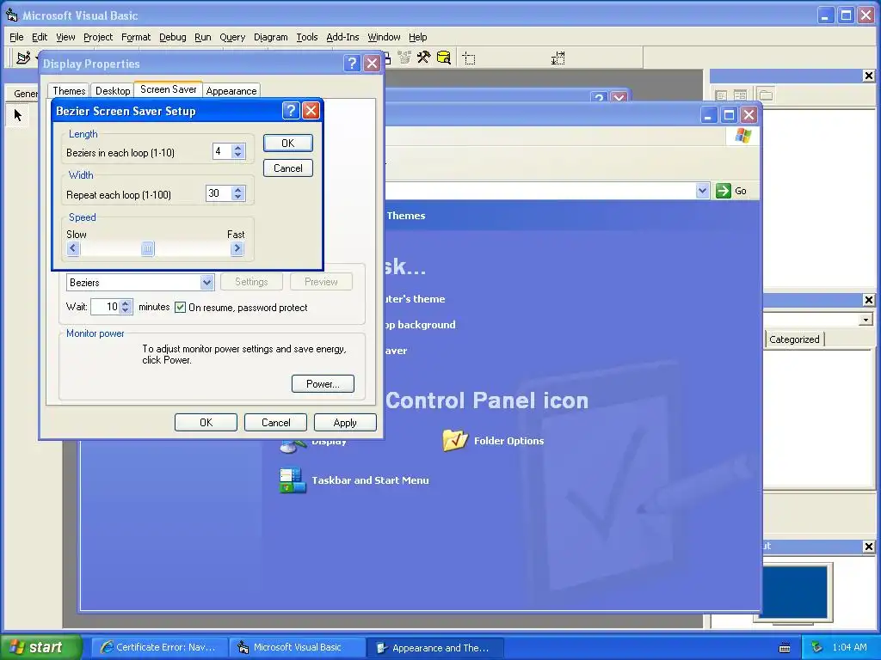Open the Tools menu
Image resolution: width=881 pixels, height=660 pixels.
307,37
